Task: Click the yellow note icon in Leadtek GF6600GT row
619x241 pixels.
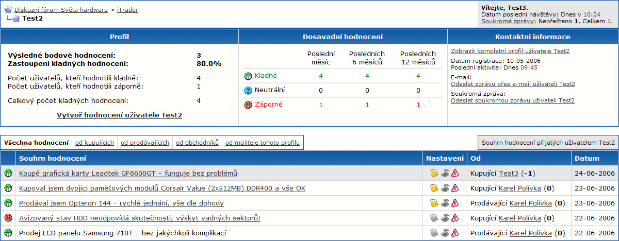Action: coord(434,174)
